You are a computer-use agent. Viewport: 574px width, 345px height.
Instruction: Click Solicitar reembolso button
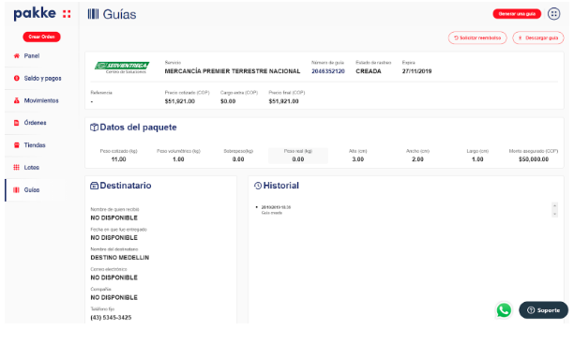coord(477,37)
